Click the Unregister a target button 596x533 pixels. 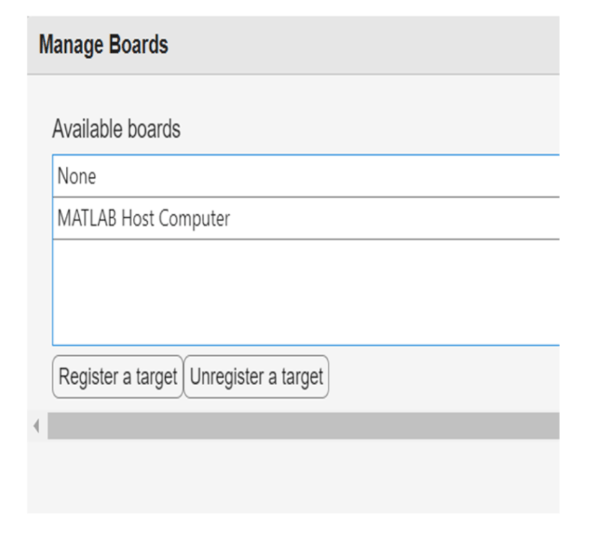pyautogui.click(x=256, y=377)
